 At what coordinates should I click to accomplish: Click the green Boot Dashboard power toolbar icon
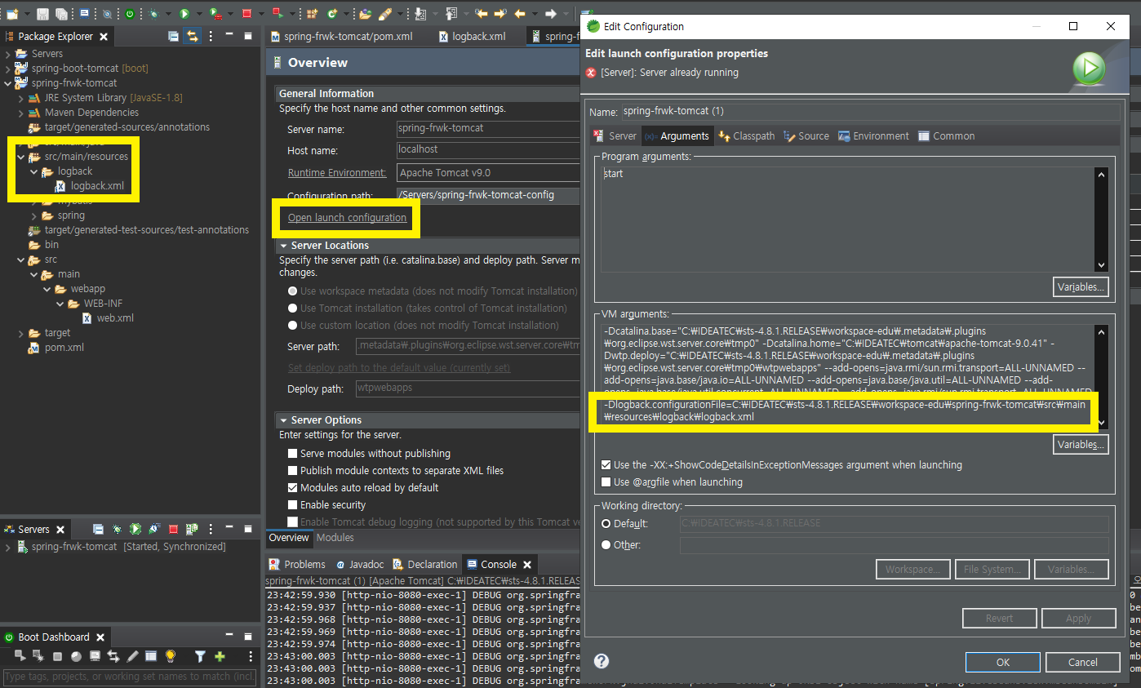pyautogui.click(x=131, y=14)
